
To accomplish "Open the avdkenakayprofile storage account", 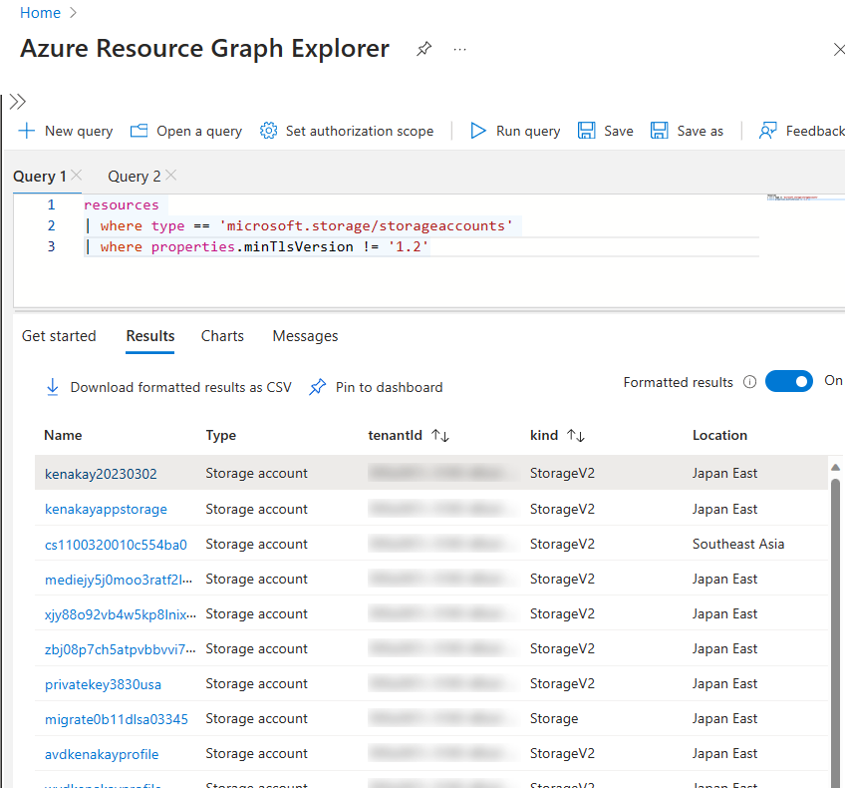I will pos(102,754).
